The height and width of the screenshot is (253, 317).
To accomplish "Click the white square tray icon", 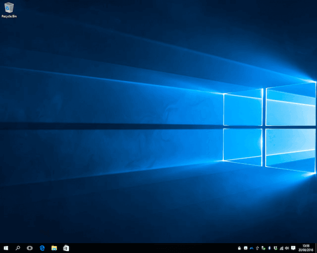I will pos(246,248).
